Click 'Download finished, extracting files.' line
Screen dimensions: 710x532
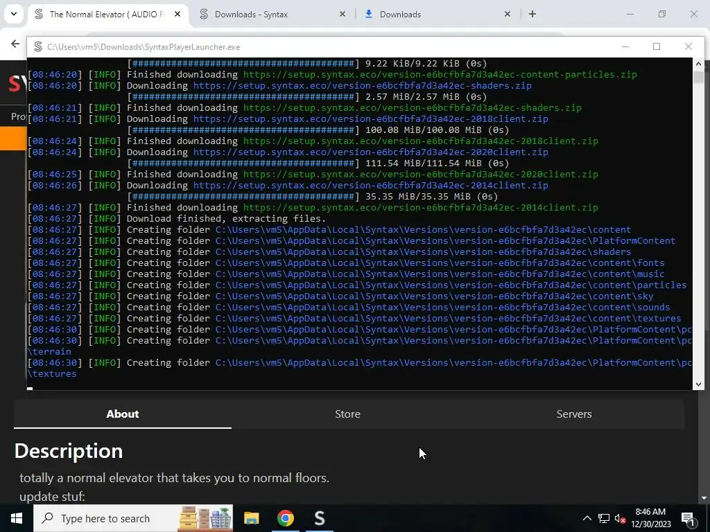click(x=226, y=218)
